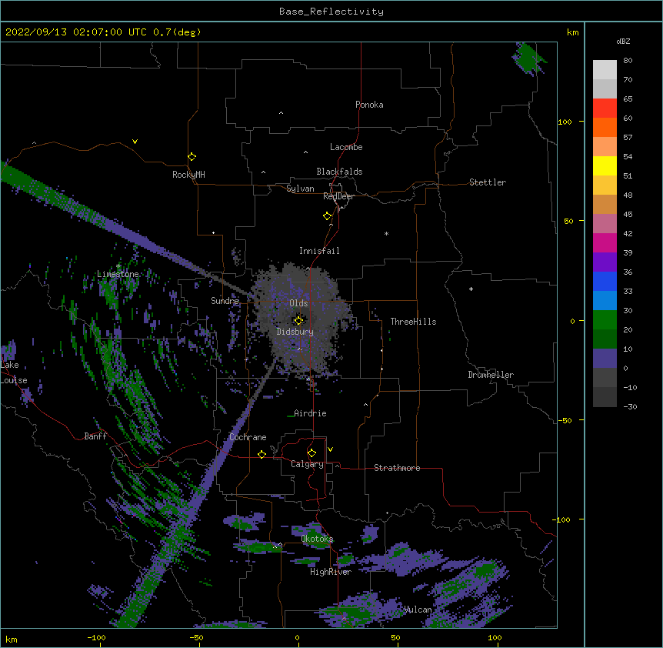Screen dimensions: 663x648
Task: Click the asterisk marker just above the Limestone label
Action: tap(118, 266)
